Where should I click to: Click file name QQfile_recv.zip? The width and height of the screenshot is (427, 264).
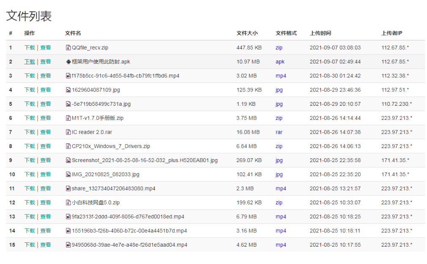[x=90, y=48]
